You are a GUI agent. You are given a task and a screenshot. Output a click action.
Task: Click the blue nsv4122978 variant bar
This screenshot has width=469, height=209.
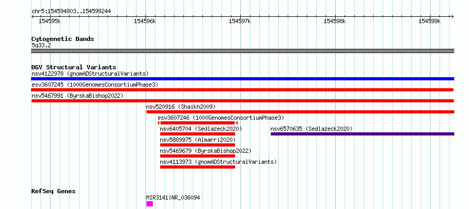click(x=242, y=79)
